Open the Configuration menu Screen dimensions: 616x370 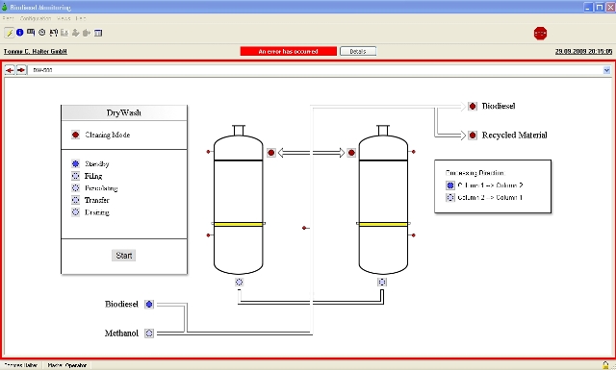coord(36,18)
